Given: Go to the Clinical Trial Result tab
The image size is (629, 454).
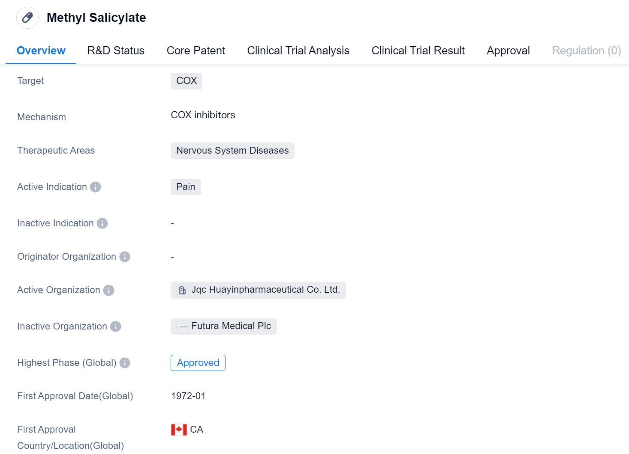Looking at the screenshot, I should (418, 50).
